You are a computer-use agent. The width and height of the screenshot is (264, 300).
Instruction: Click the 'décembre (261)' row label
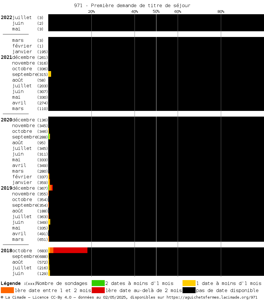tap(30, 57)
